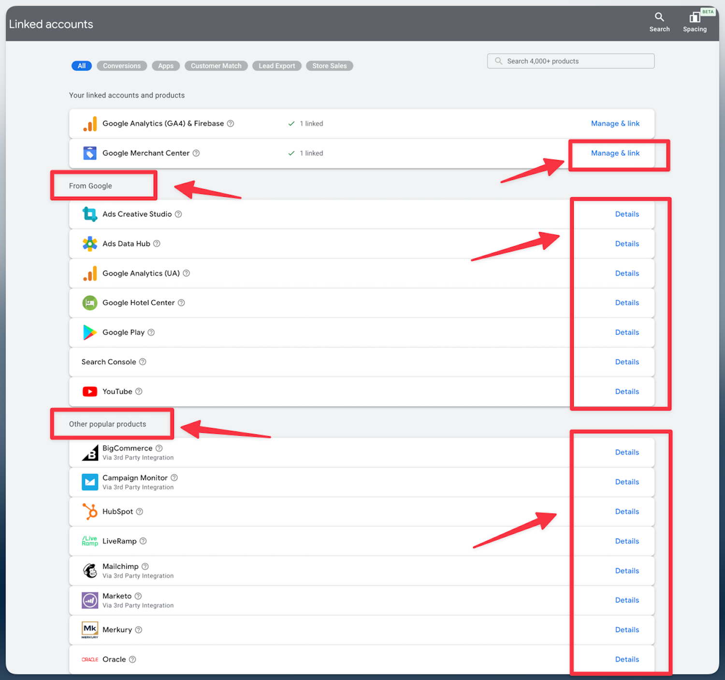725x680 pixels.
Task: Click the BigCommerce logo icon
Action: point(90,453)
